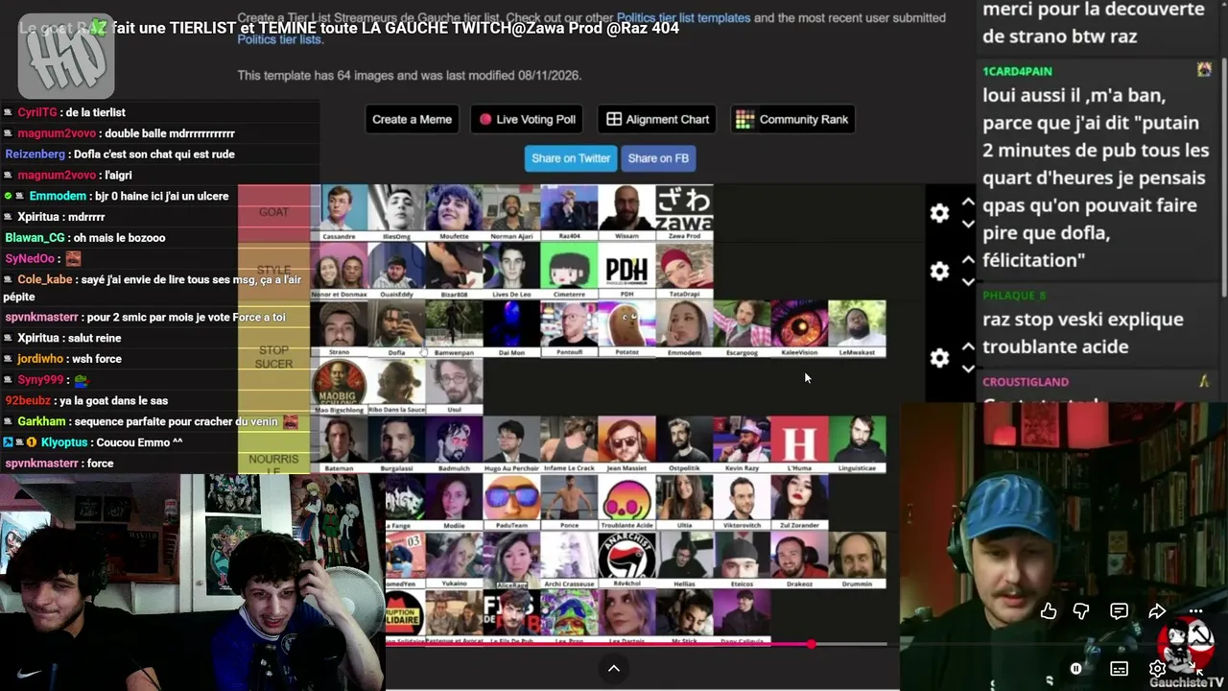Move the STOP SUCER tier row up

pos(968,347)
